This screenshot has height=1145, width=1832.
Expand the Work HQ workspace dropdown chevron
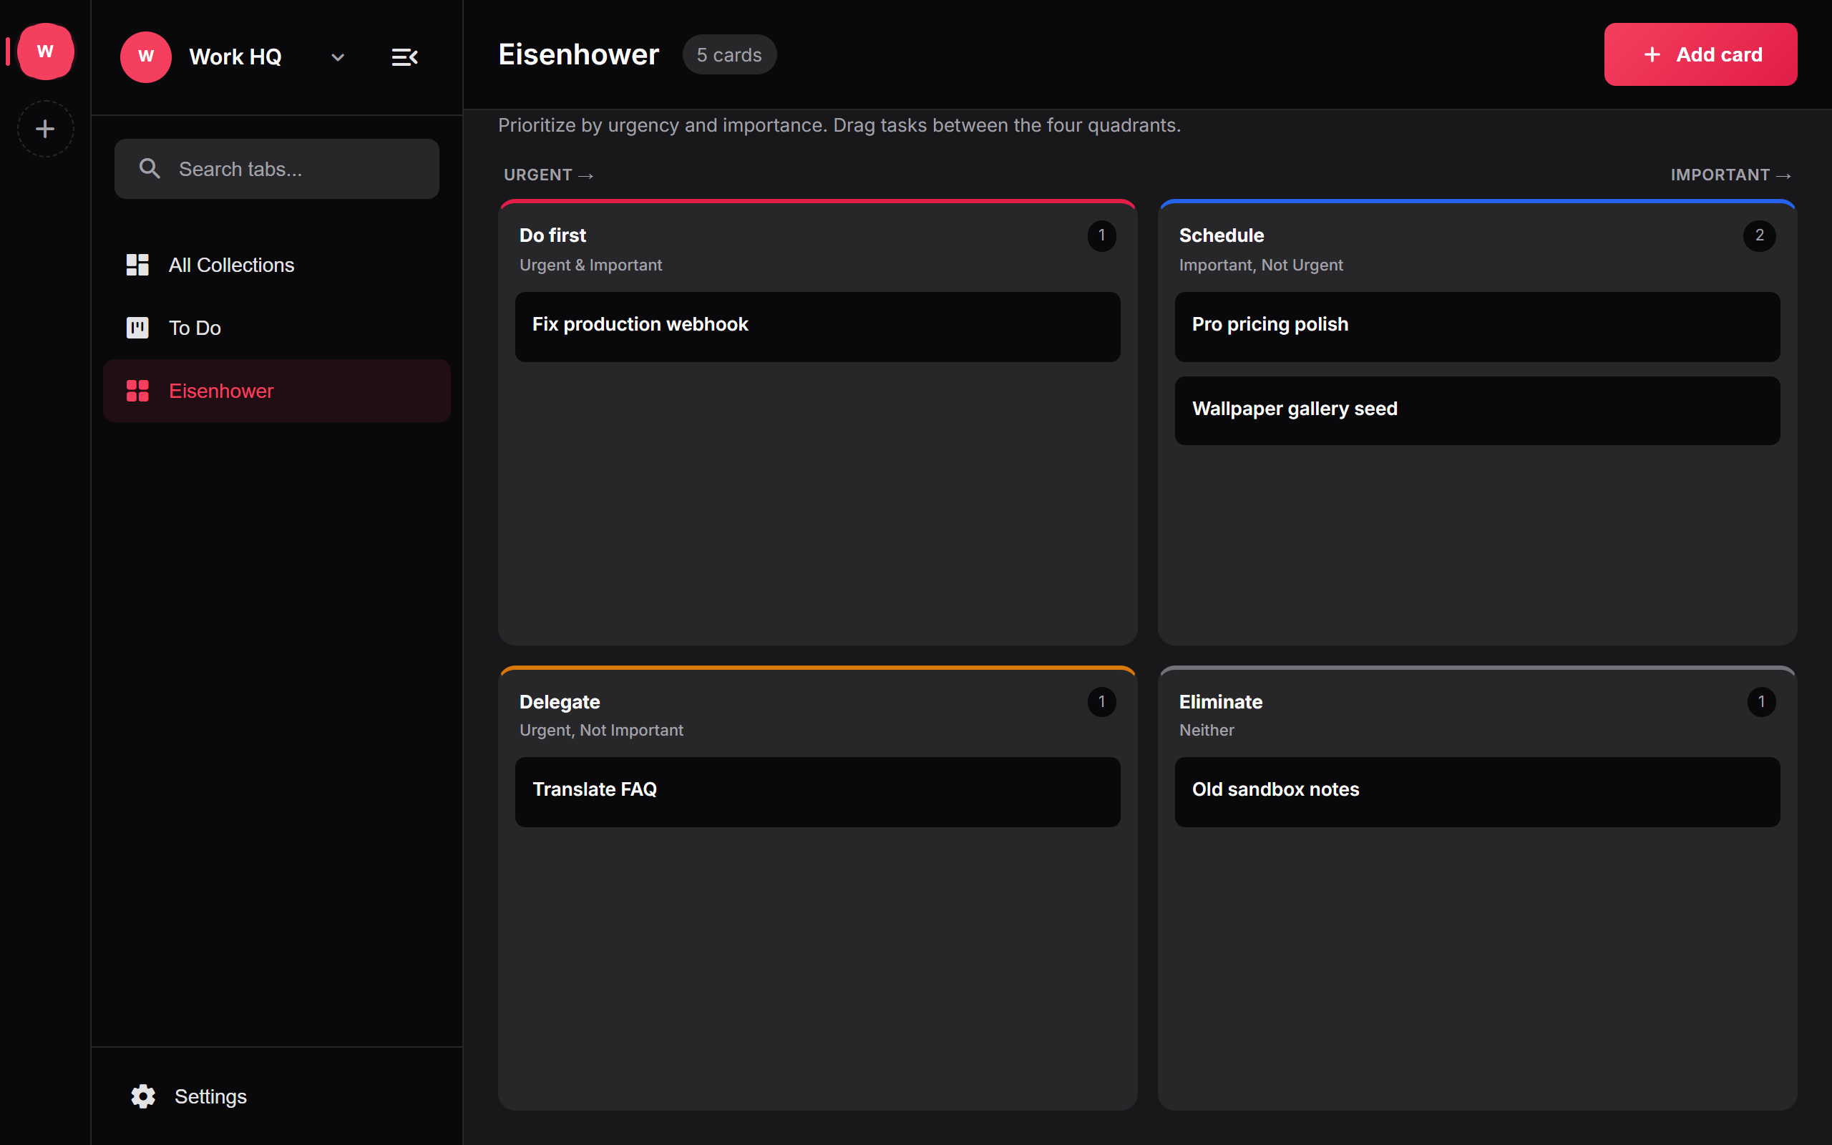click(338, 57)
